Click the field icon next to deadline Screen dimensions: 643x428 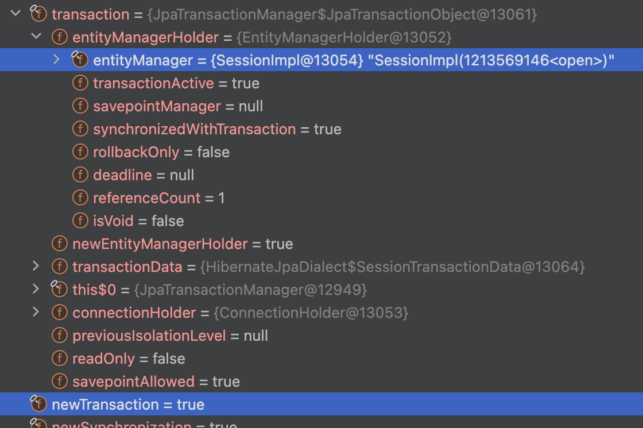(80, 175)
